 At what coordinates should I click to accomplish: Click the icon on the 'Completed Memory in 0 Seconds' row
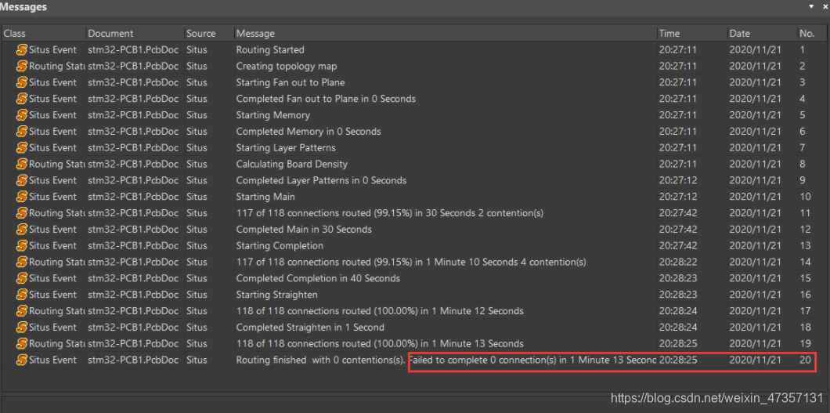(22, 132)
